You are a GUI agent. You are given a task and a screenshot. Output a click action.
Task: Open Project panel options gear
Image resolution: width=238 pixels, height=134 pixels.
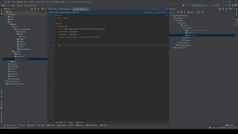click(42, 9)
